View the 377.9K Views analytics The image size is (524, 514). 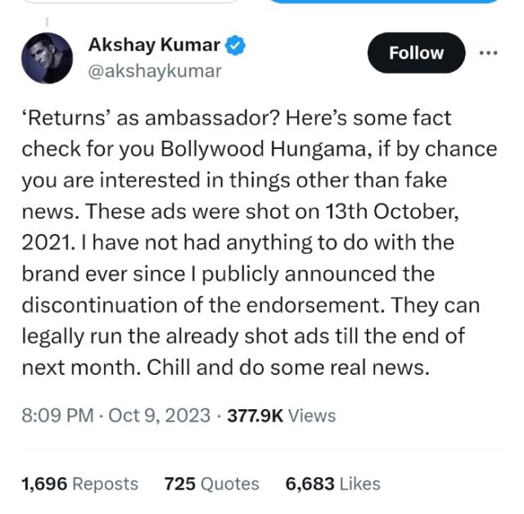(281, 415)
